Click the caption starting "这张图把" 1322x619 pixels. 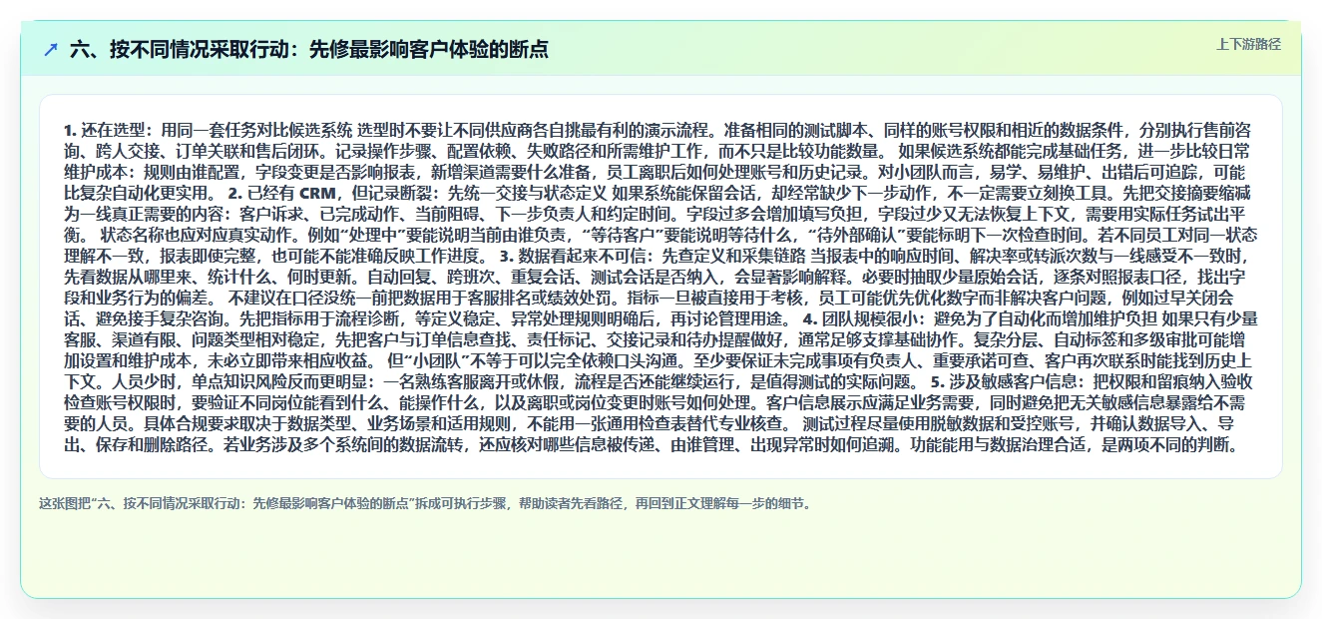(x=426, y=503)
